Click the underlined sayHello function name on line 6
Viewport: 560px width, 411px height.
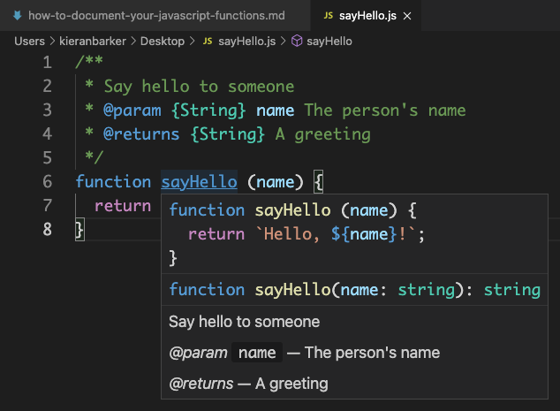(x=199, y=181)
